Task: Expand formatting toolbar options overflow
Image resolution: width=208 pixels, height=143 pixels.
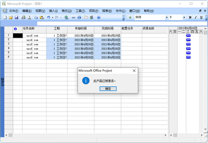Action: pyautogui.click(x=206, y=18)
